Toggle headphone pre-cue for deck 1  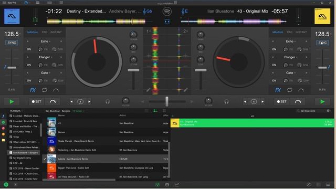click(x=108, y=102)
